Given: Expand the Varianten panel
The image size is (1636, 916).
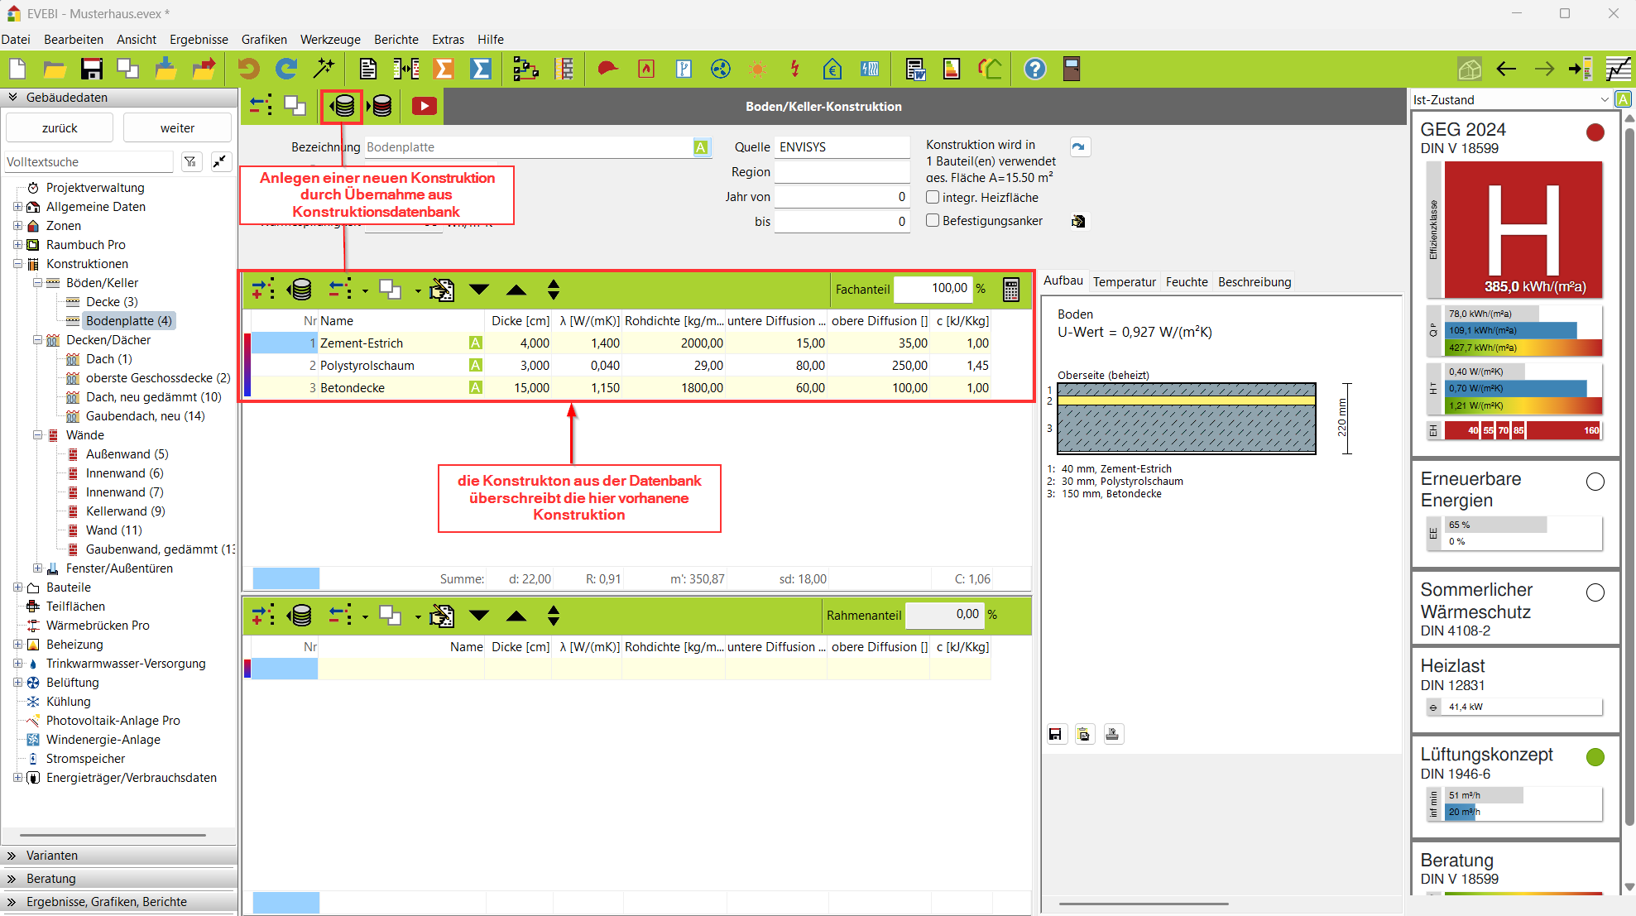Looking at the screenshot, I should coord(12,856).
